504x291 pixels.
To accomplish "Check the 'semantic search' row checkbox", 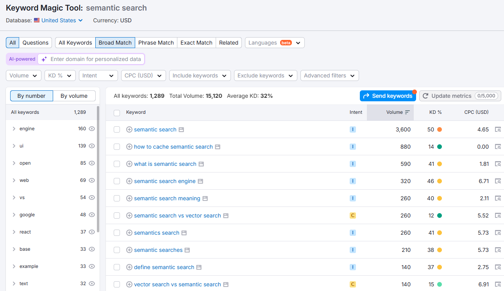I will 117,129.
